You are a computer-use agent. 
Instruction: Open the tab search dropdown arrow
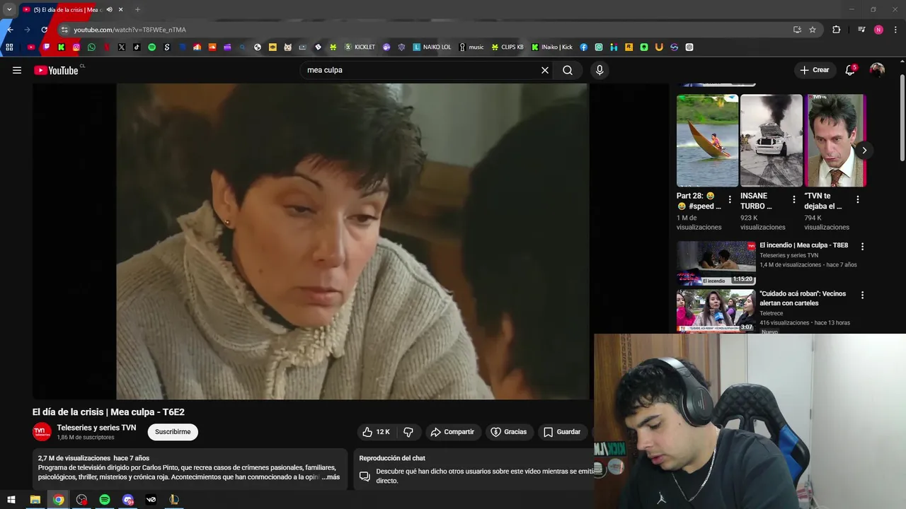pos(9,10)
